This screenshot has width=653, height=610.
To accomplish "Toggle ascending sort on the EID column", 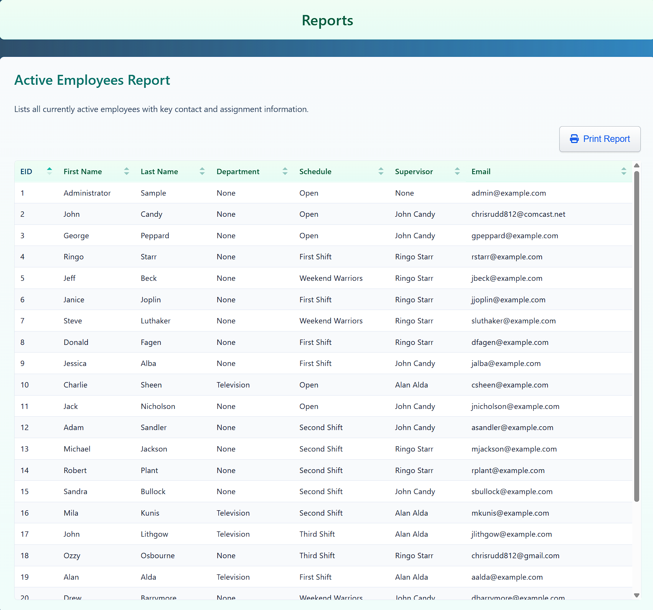I will point(49,171).
